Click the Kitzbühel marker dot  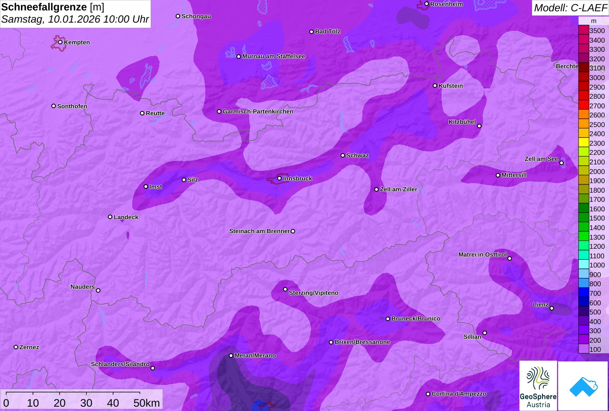coord(479,126)
